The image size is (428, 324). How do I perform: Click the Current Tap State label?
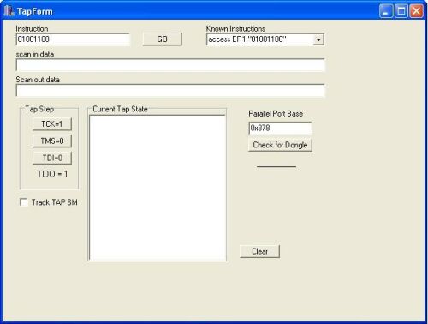120,109
